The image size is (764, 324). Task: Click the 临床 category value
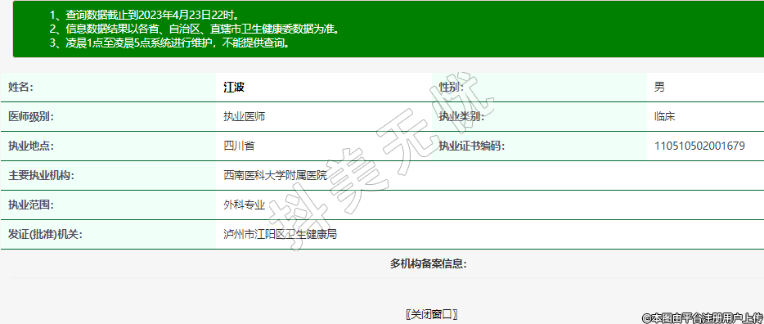coord(664,117)
